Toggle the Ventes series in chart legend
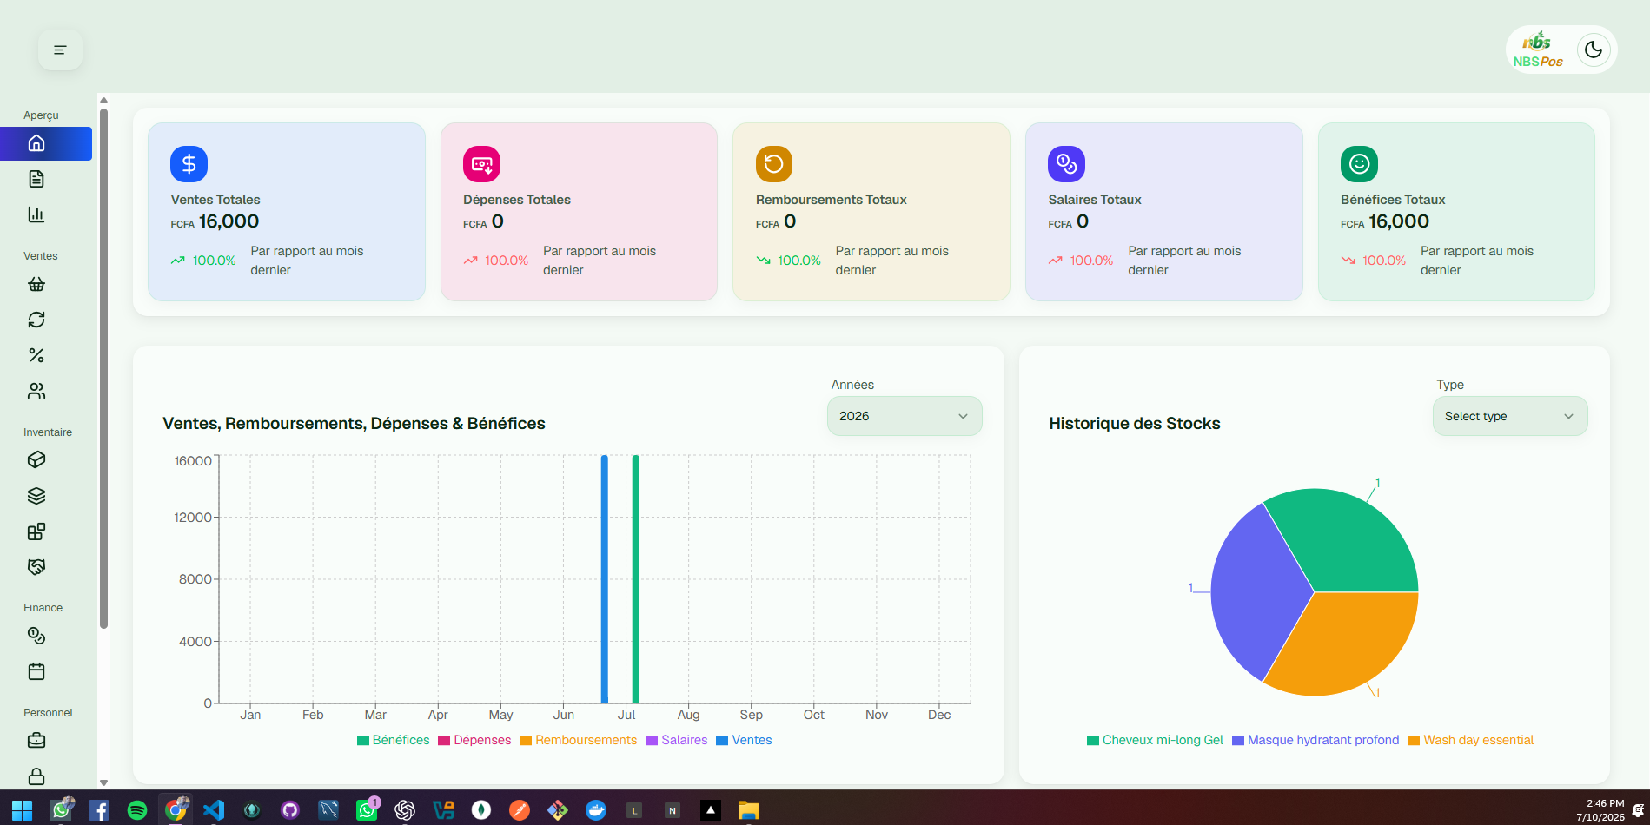This screenshot has height=825, width=1650. click(744, 740)
